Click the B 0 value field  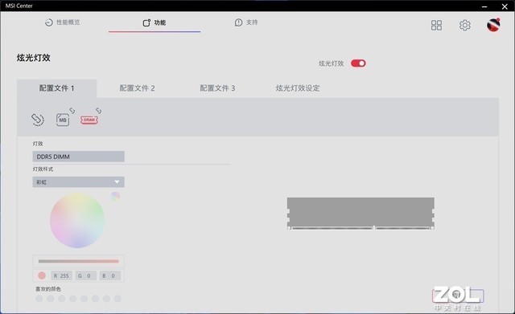(x=110, y=275)
